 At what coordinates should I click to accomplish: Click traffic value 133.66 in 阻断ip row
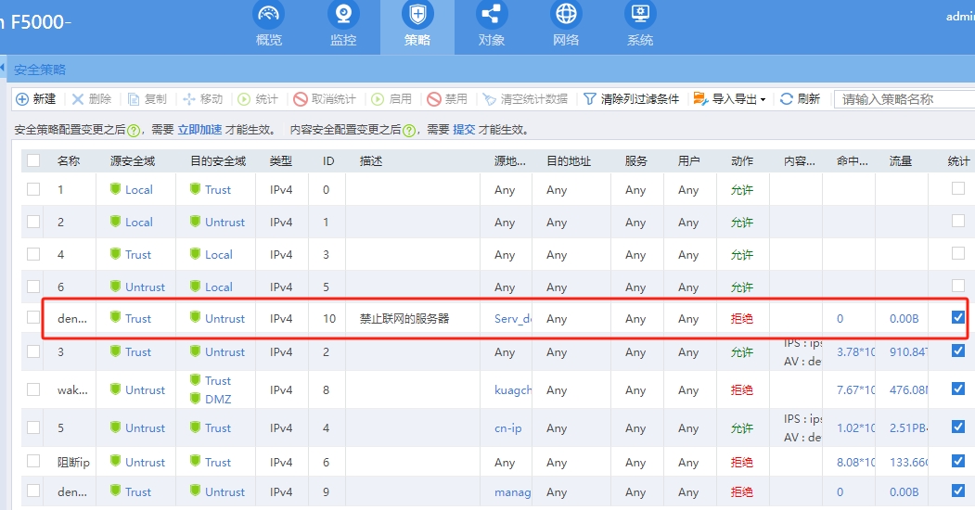[x=908, y=462]
